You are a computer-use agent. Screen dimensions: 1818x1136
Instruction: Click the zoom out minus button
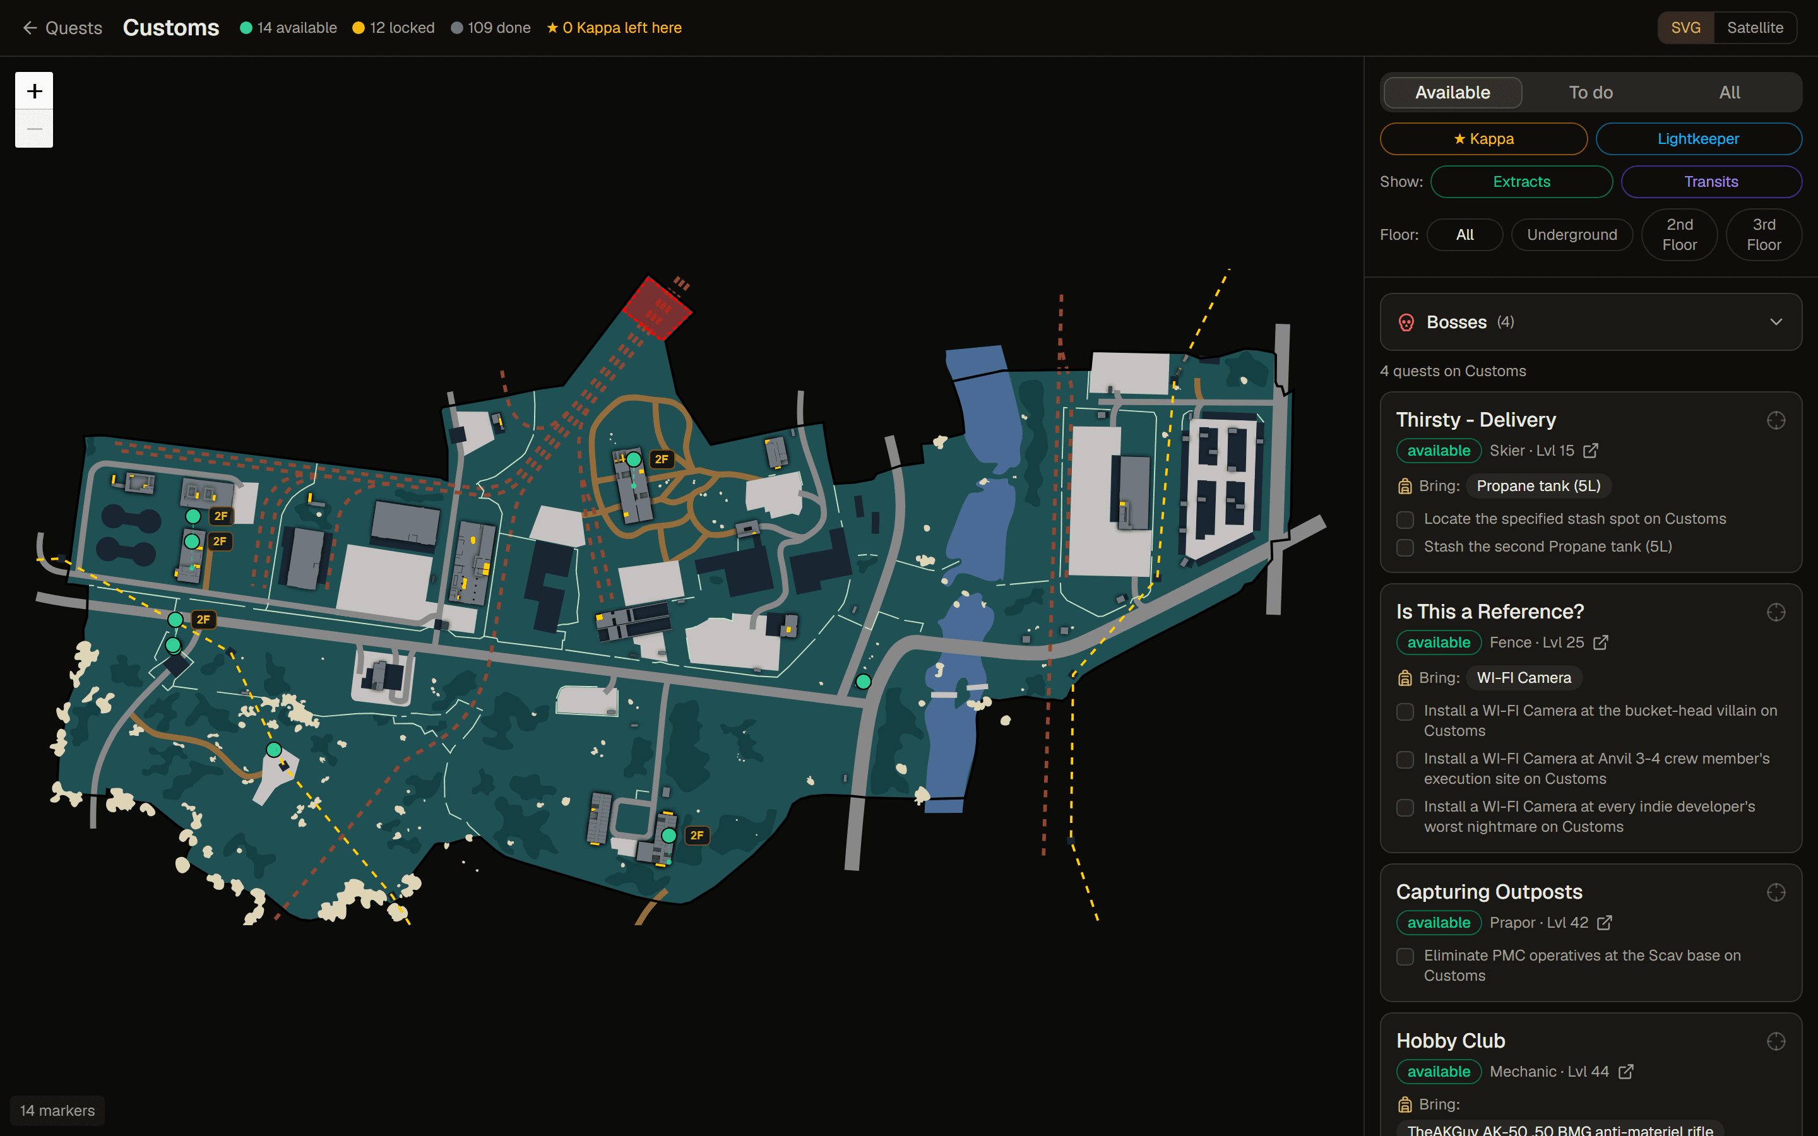click(x=34, y=129)
